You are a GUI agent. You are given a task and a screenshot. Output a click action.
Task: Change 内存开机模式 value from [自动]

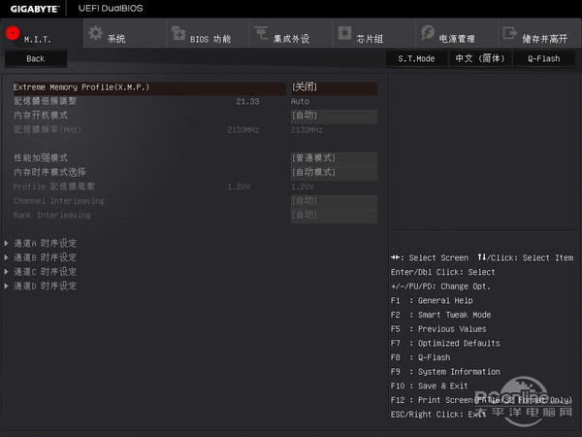pyautogui.click(x=333, y=116)
